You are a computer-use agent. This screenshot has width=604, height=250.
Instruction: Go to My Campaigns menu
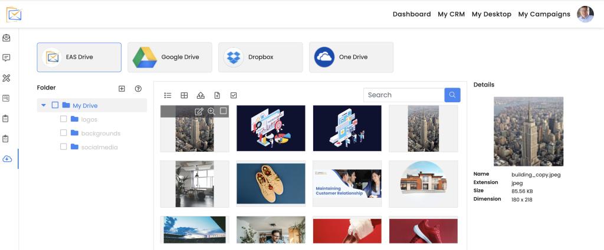pyautogui.click(x=544, y=14)
